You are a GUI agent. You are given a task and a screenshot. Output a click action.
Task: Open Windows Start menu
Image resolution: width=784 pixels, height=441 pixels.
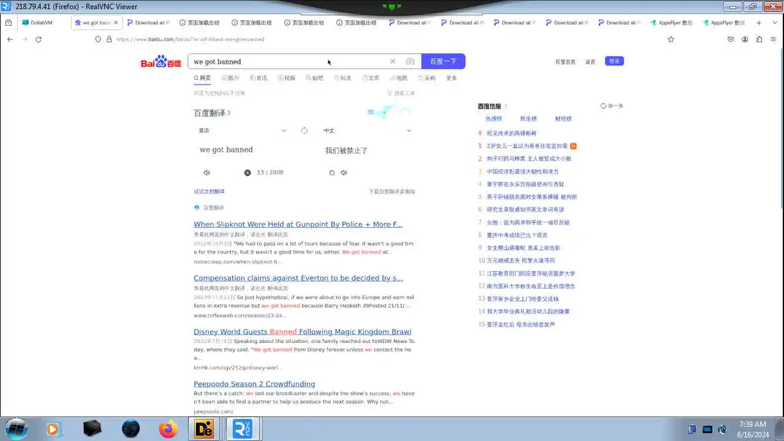click(16, 429)
